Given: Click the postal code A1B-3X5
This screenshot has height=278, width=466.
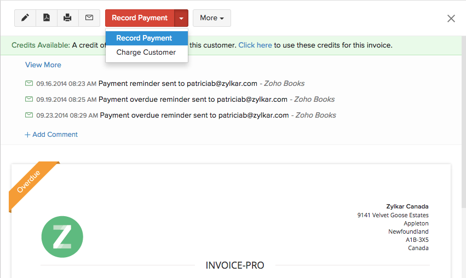Looking at the screenshot, I should tap(417, 240).
